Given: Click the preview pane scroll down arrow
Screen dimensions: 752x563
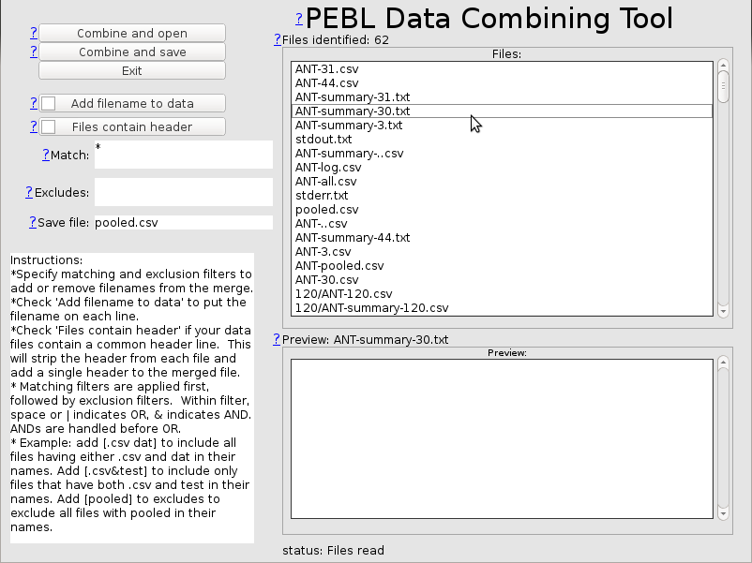Looking at the screenshot, I should (723, 513).
